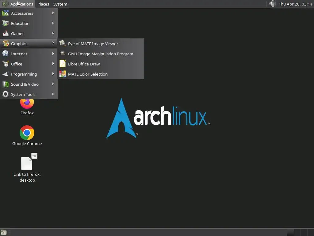Click the MATE Color Selection icon
314x236 pixels.
63,74
